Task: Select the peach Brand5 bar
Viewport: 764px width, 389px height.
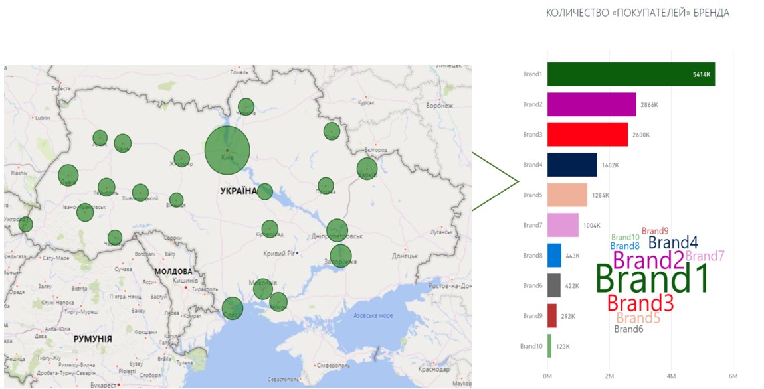Action: (x=567, y=195)
